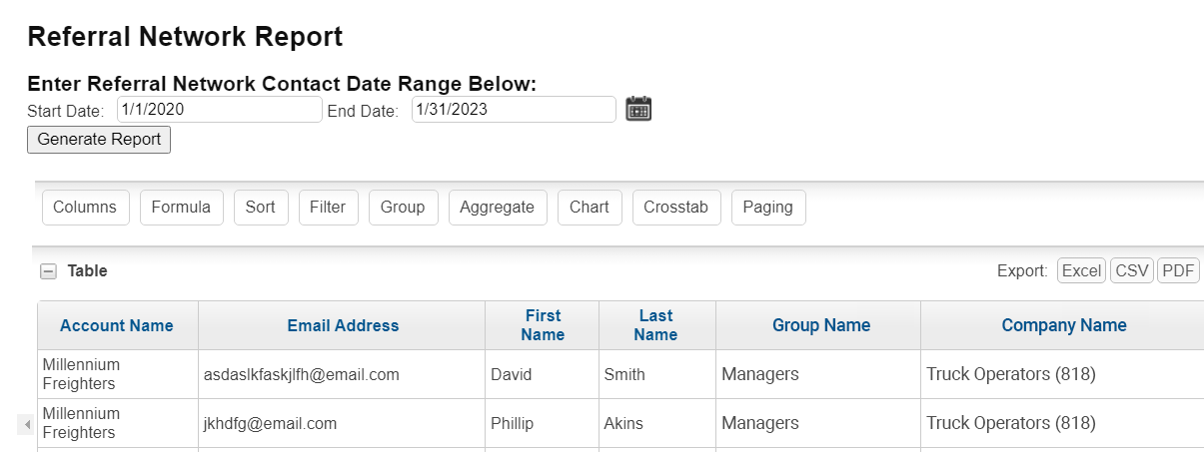Click the Generate Report button
The width and height of the screenshot is (1204, 452).
click(x=99, y=140)
